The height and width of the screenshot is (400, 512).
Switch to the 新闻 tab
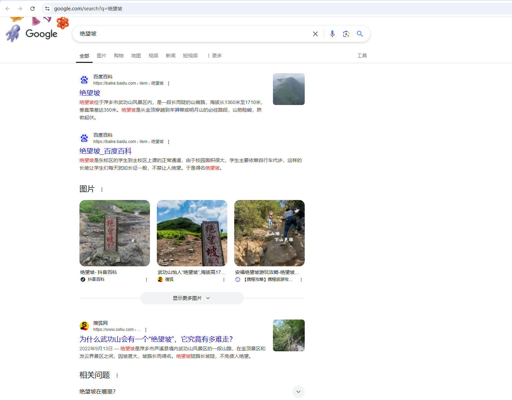[170, 56]
